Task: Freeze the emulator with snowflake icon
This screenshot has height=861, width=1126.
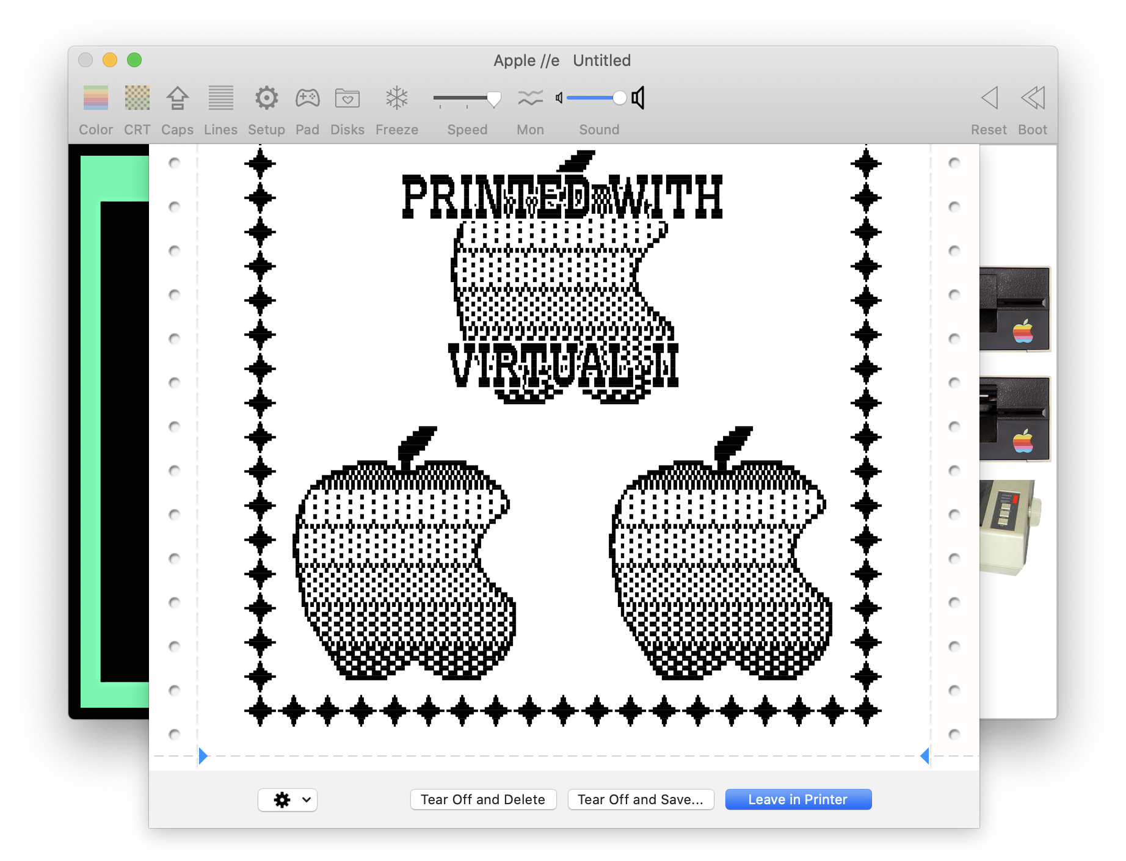Action: point(396,98)
